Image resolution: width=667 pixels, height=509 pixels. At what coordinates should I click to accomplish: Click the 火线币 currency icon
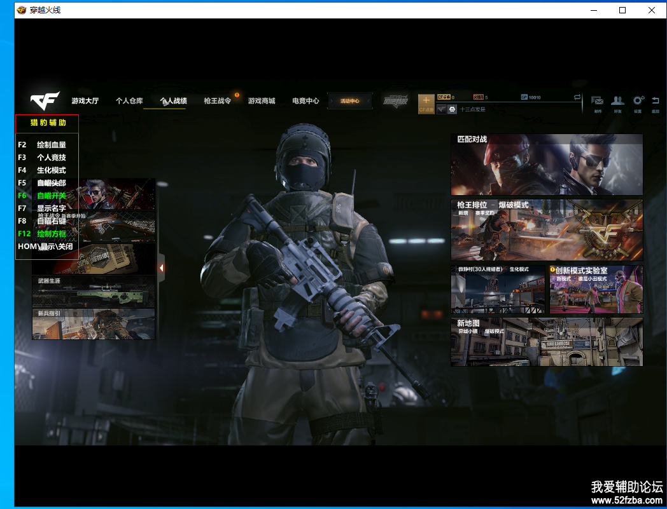(479, 97)
